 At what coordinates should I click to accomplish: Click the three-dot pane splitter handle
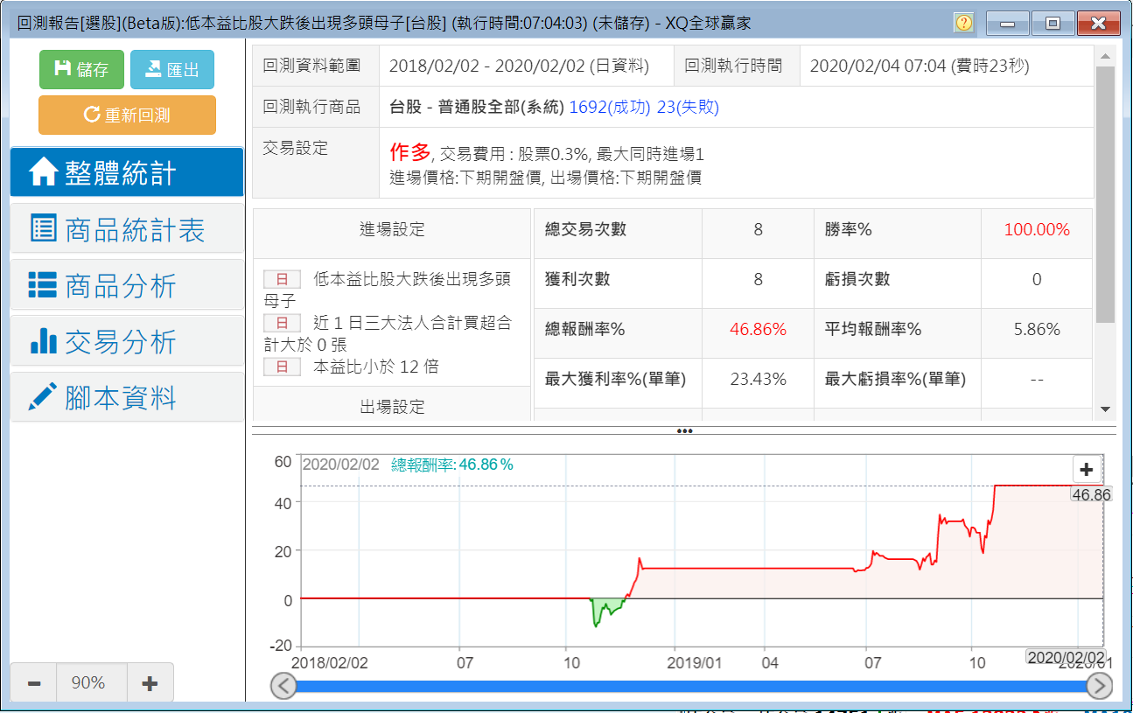tap(684, 430)
